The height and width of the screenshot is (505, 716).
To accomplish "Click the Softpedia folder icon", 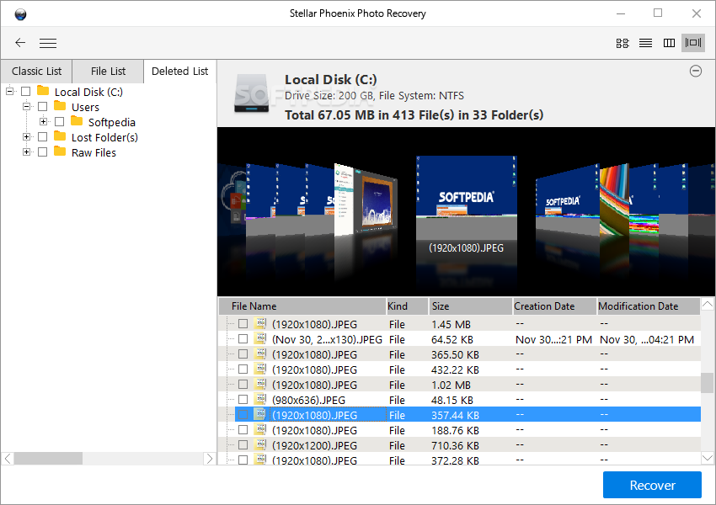I will point(77,121).
